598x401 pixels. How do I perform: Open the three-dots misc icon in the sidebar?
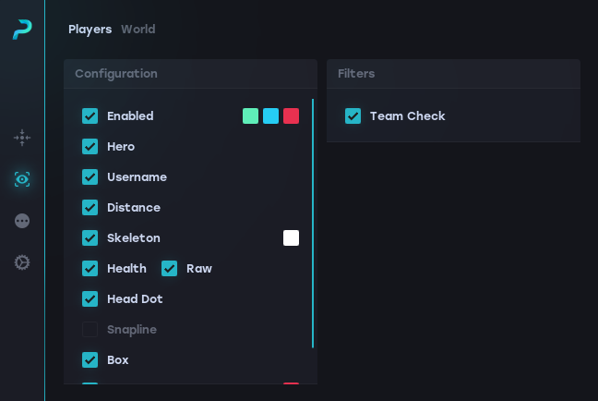point(22,221)
